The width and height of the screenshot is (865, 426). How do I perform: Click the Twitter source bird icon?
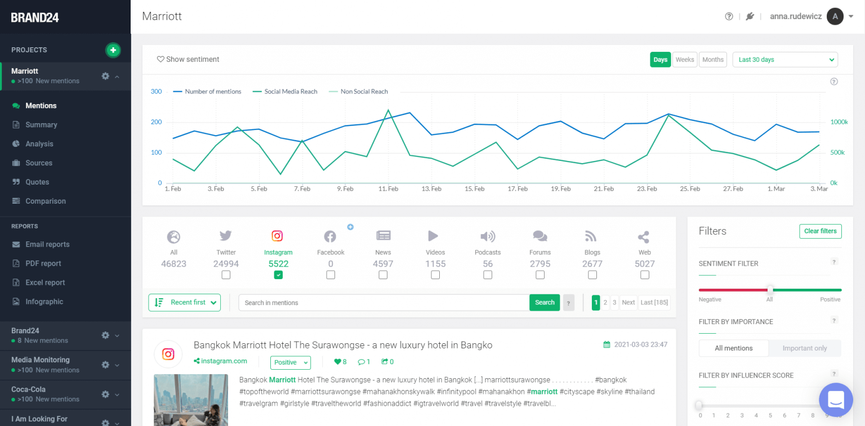point(226,236)
